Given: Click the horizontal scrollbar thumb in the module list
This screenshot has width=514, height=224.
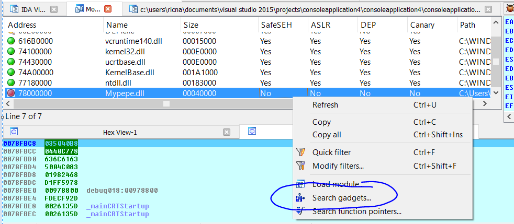Looking at the screenshot, I should pyautogui.click(x=166, y=104).
